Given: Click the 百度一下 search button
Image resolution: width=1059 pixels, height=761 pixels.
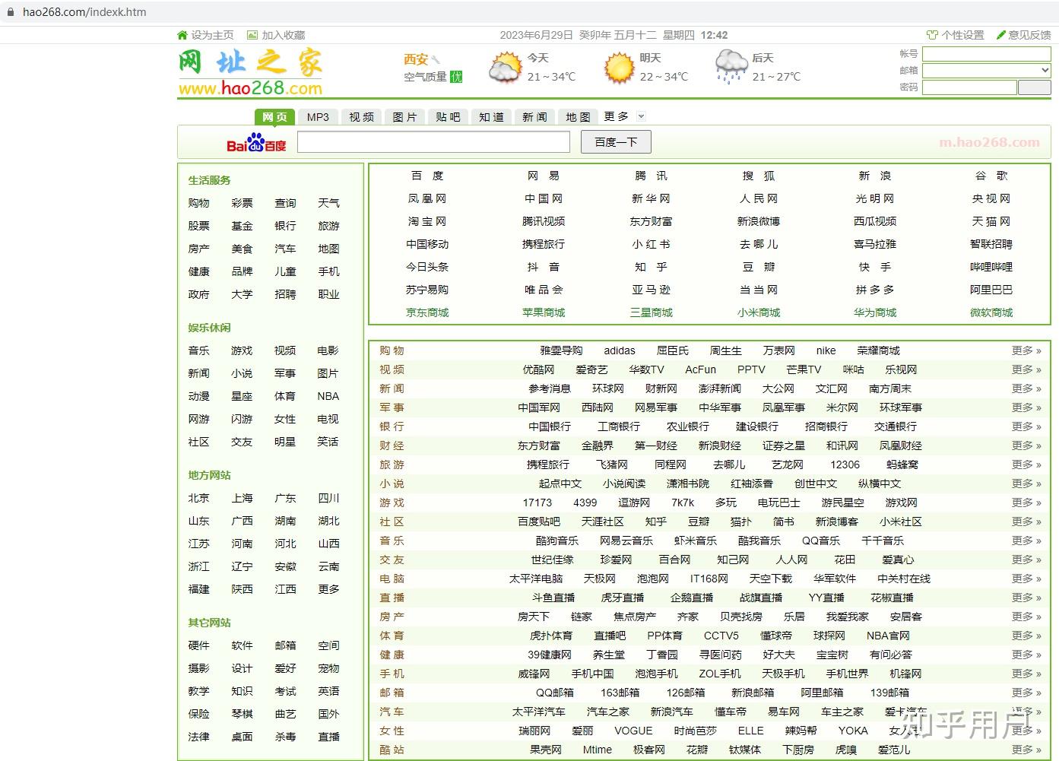Looking at the screenshot, I should 616,142.
